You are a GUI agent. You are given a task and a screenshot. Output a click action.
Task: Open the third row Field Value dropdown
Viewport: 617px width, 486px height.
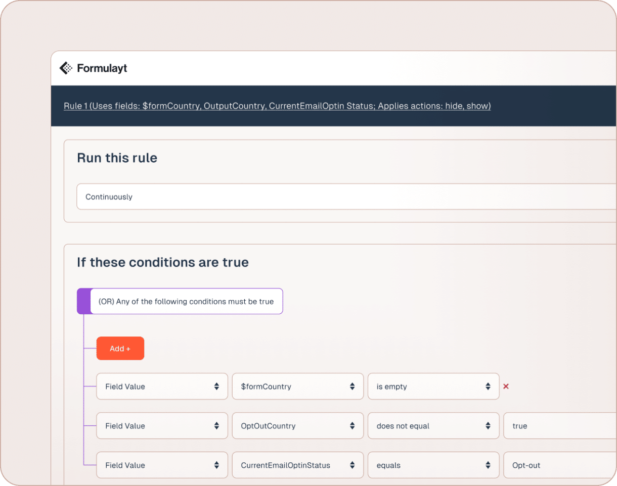(162, 465)
